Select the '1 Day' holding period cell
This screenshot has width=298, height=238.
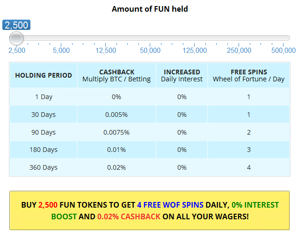tap(44, 97)
